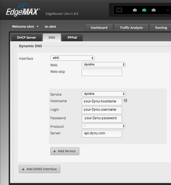Image resolution: width=171 pixels, height=185 pixels.
Task: Click the third gray ethernet port icon
Action: (154, 10)
